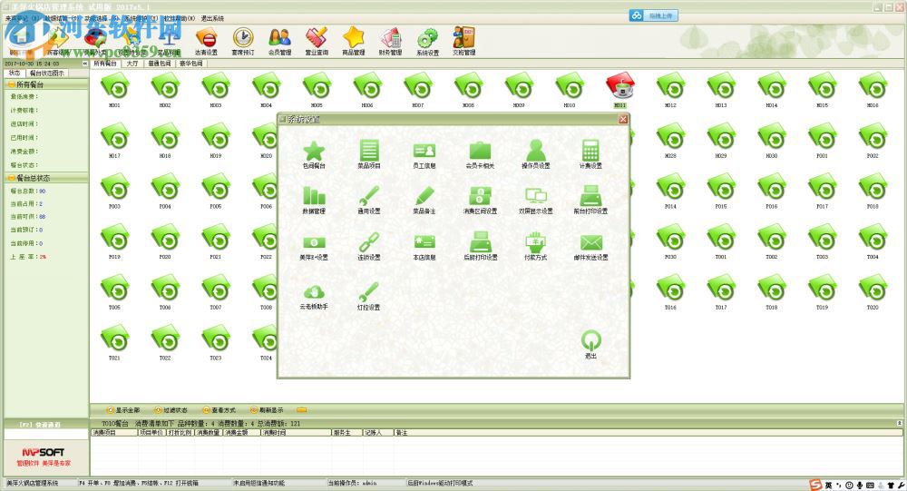Open 付款方式 payment icon

click(536, 243)
